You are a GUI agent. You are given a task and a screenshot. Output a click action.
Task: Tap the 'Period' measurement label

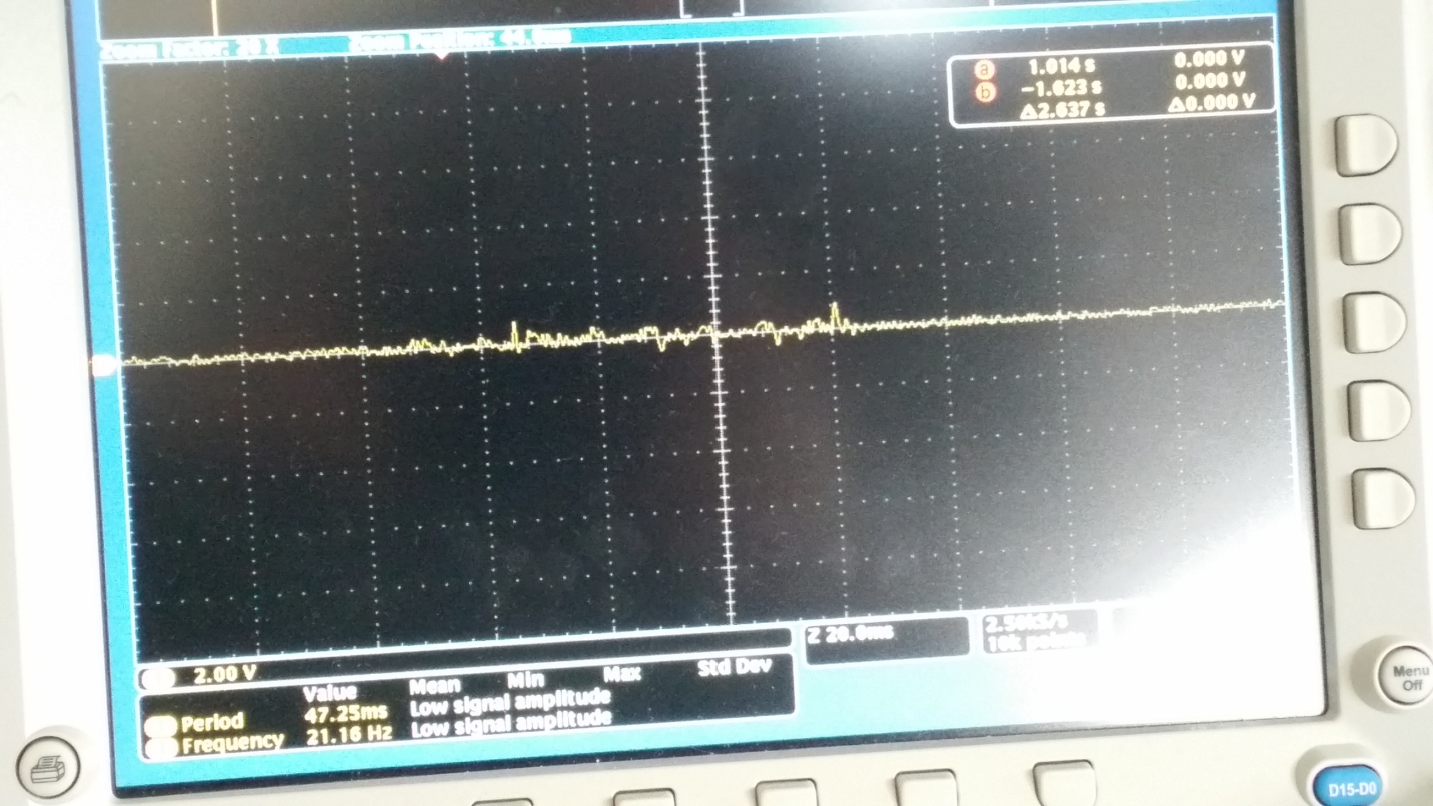click(x=212, y=722)
